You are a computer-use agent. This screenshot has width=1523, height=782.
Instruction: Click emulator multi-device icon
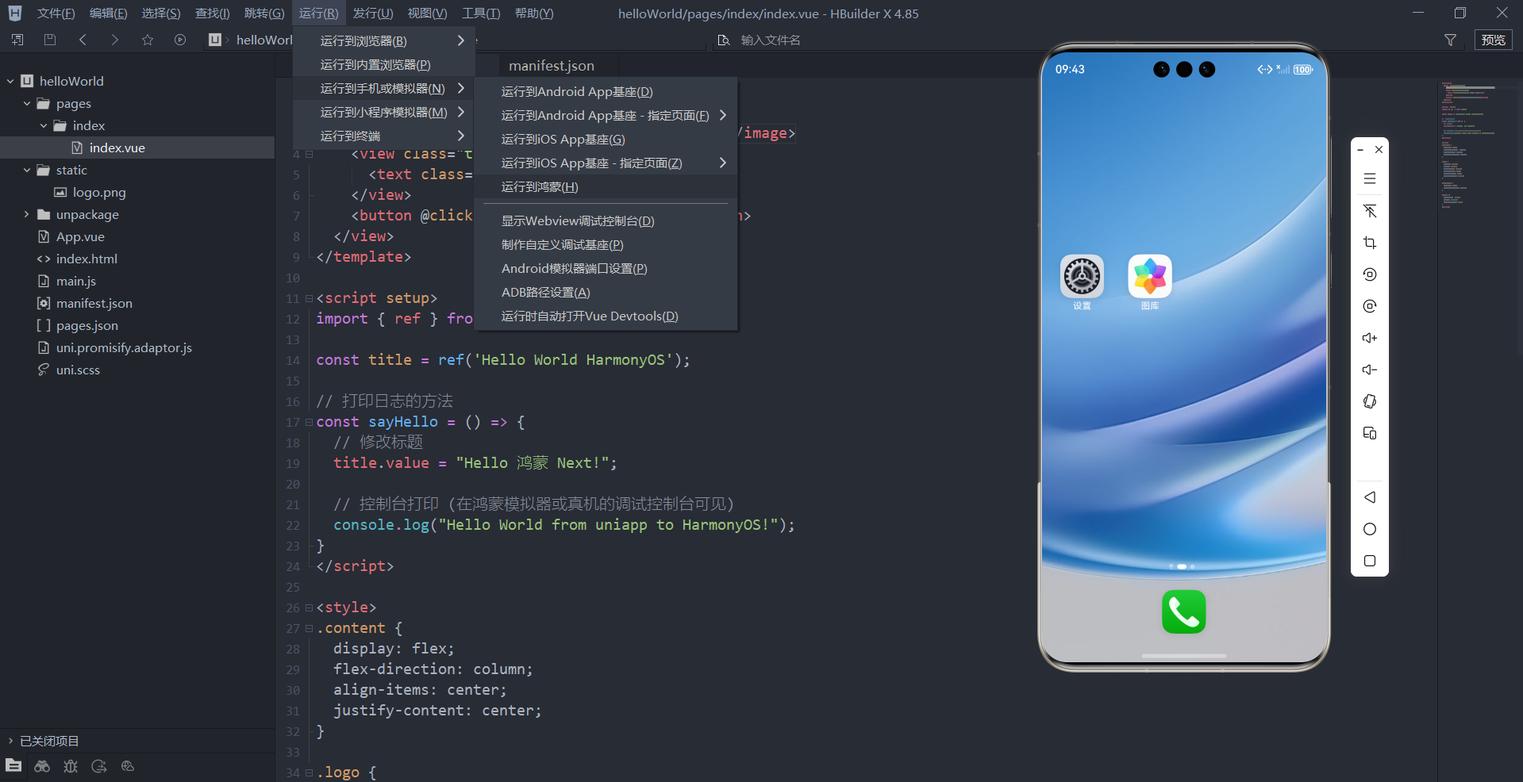1370,433
